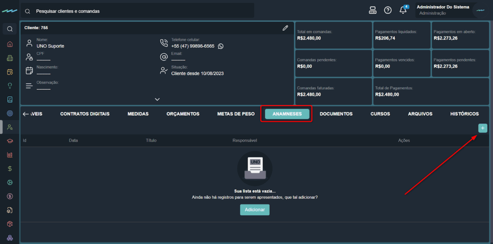Screen dimensions: 493x244
Task: Click the calendar icon in sidebar
Action: pyautogui.click(x=10, y=72)
